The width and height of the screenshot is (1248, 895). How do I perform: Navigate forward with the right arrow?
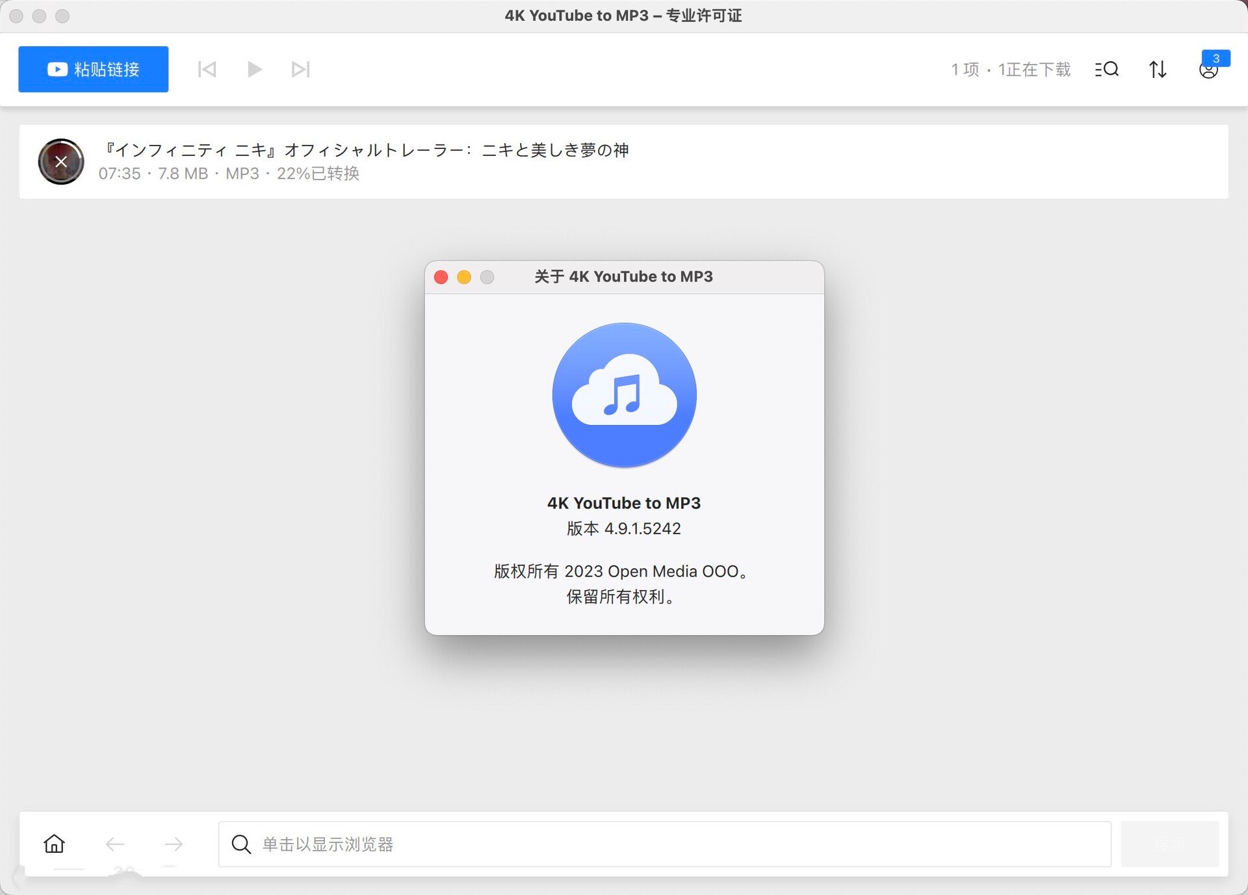click(174, 844)
